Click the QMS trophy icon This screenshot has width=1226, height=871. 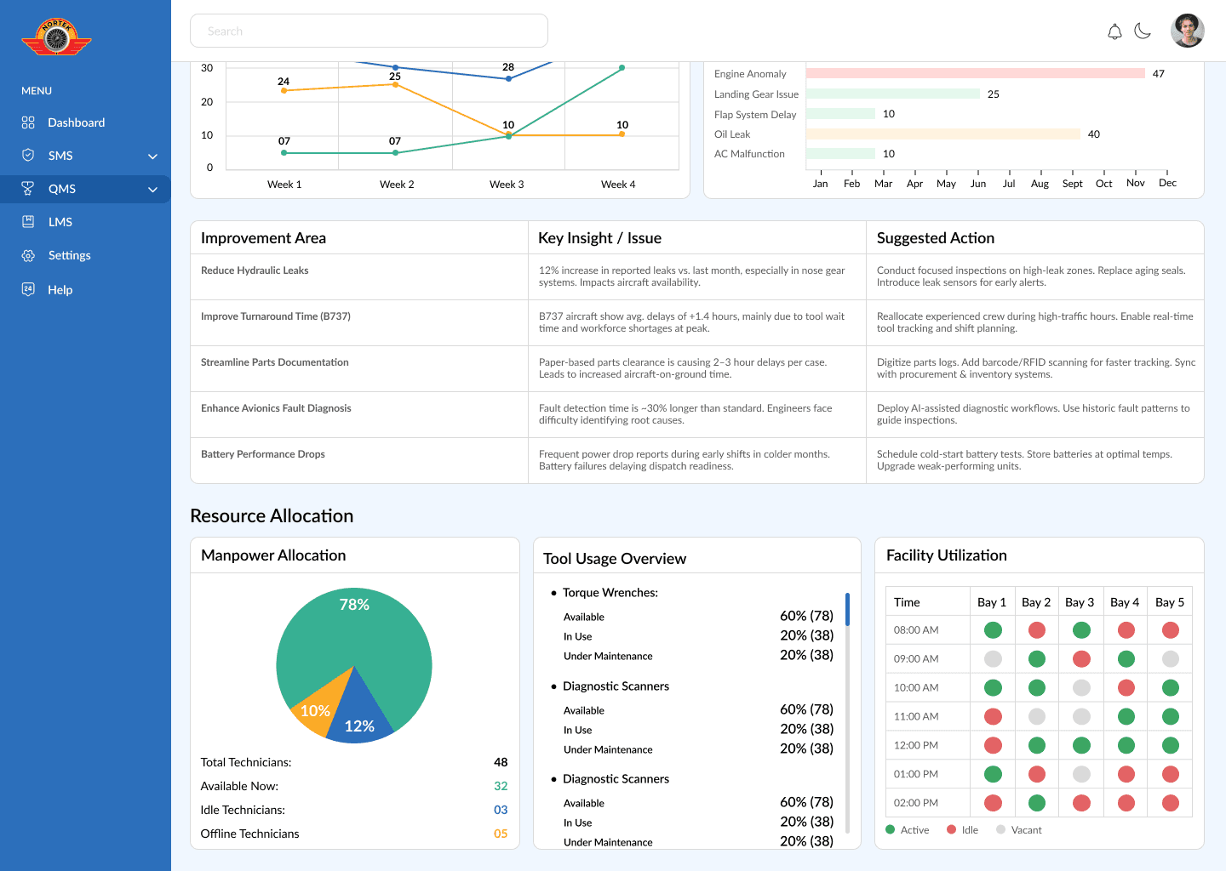point(28,189)
